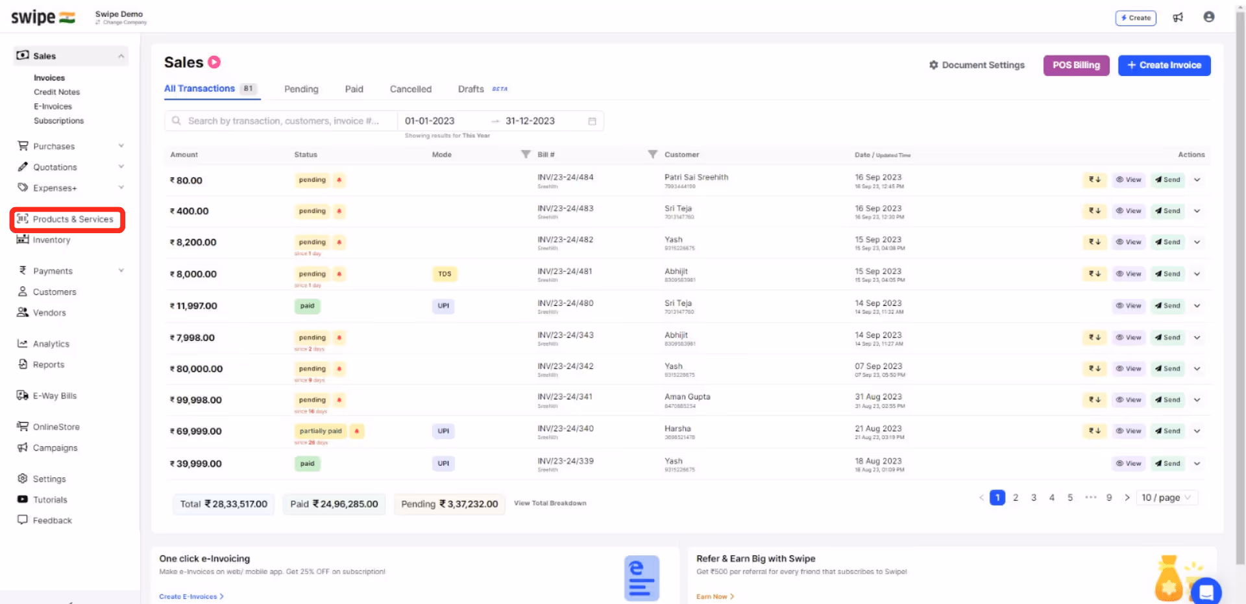Open Credit Notes under Sales

56,92
